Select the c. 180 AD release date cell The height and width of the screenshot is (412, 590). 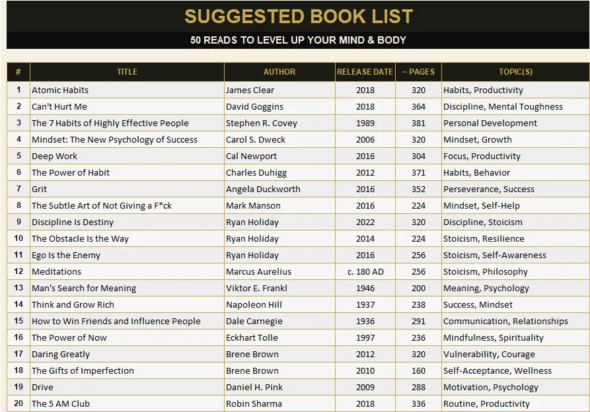(365, 271)
